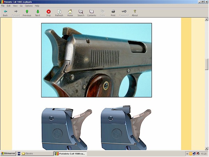Click the Colt pistol photograph
209x157 pixels.
click(x=96, y=60)
